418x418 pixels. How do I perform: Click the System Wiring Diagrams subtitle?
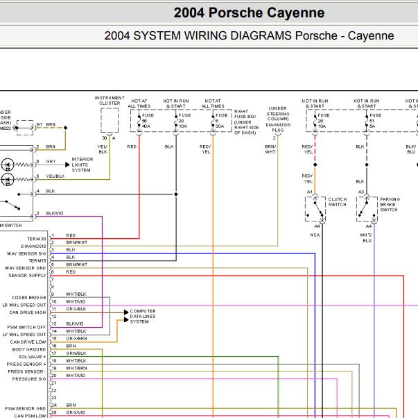pyautogui.click(x=249, y=36)
